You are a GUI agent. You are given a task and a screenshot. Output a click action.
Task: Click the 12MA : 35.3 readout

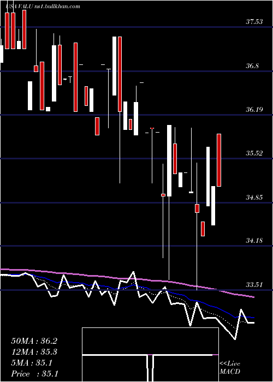(x=34, y=352)
